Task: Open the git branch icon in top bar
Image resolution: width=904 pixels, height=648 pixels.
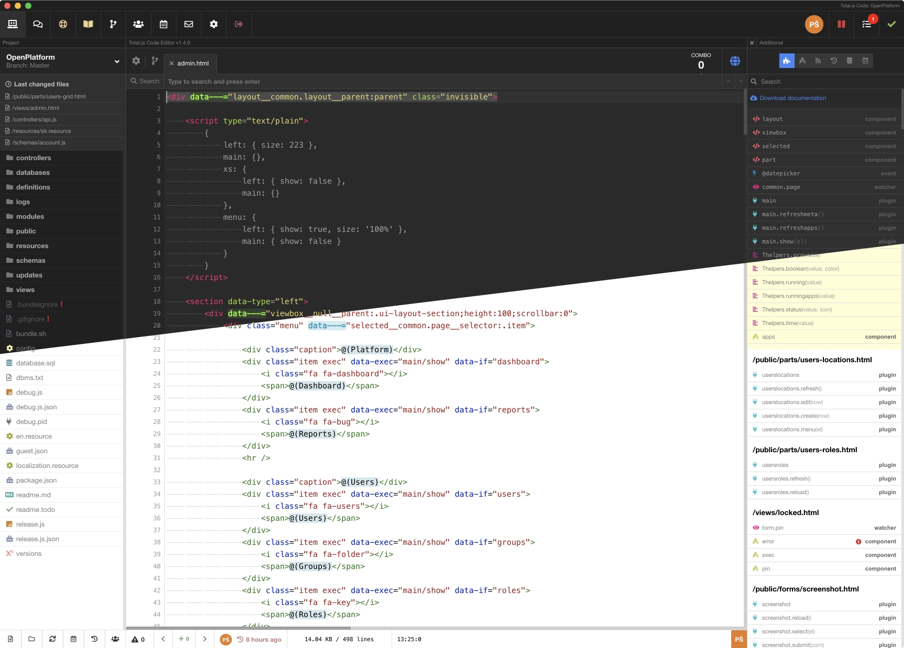Action: click(x=113, y=24)
